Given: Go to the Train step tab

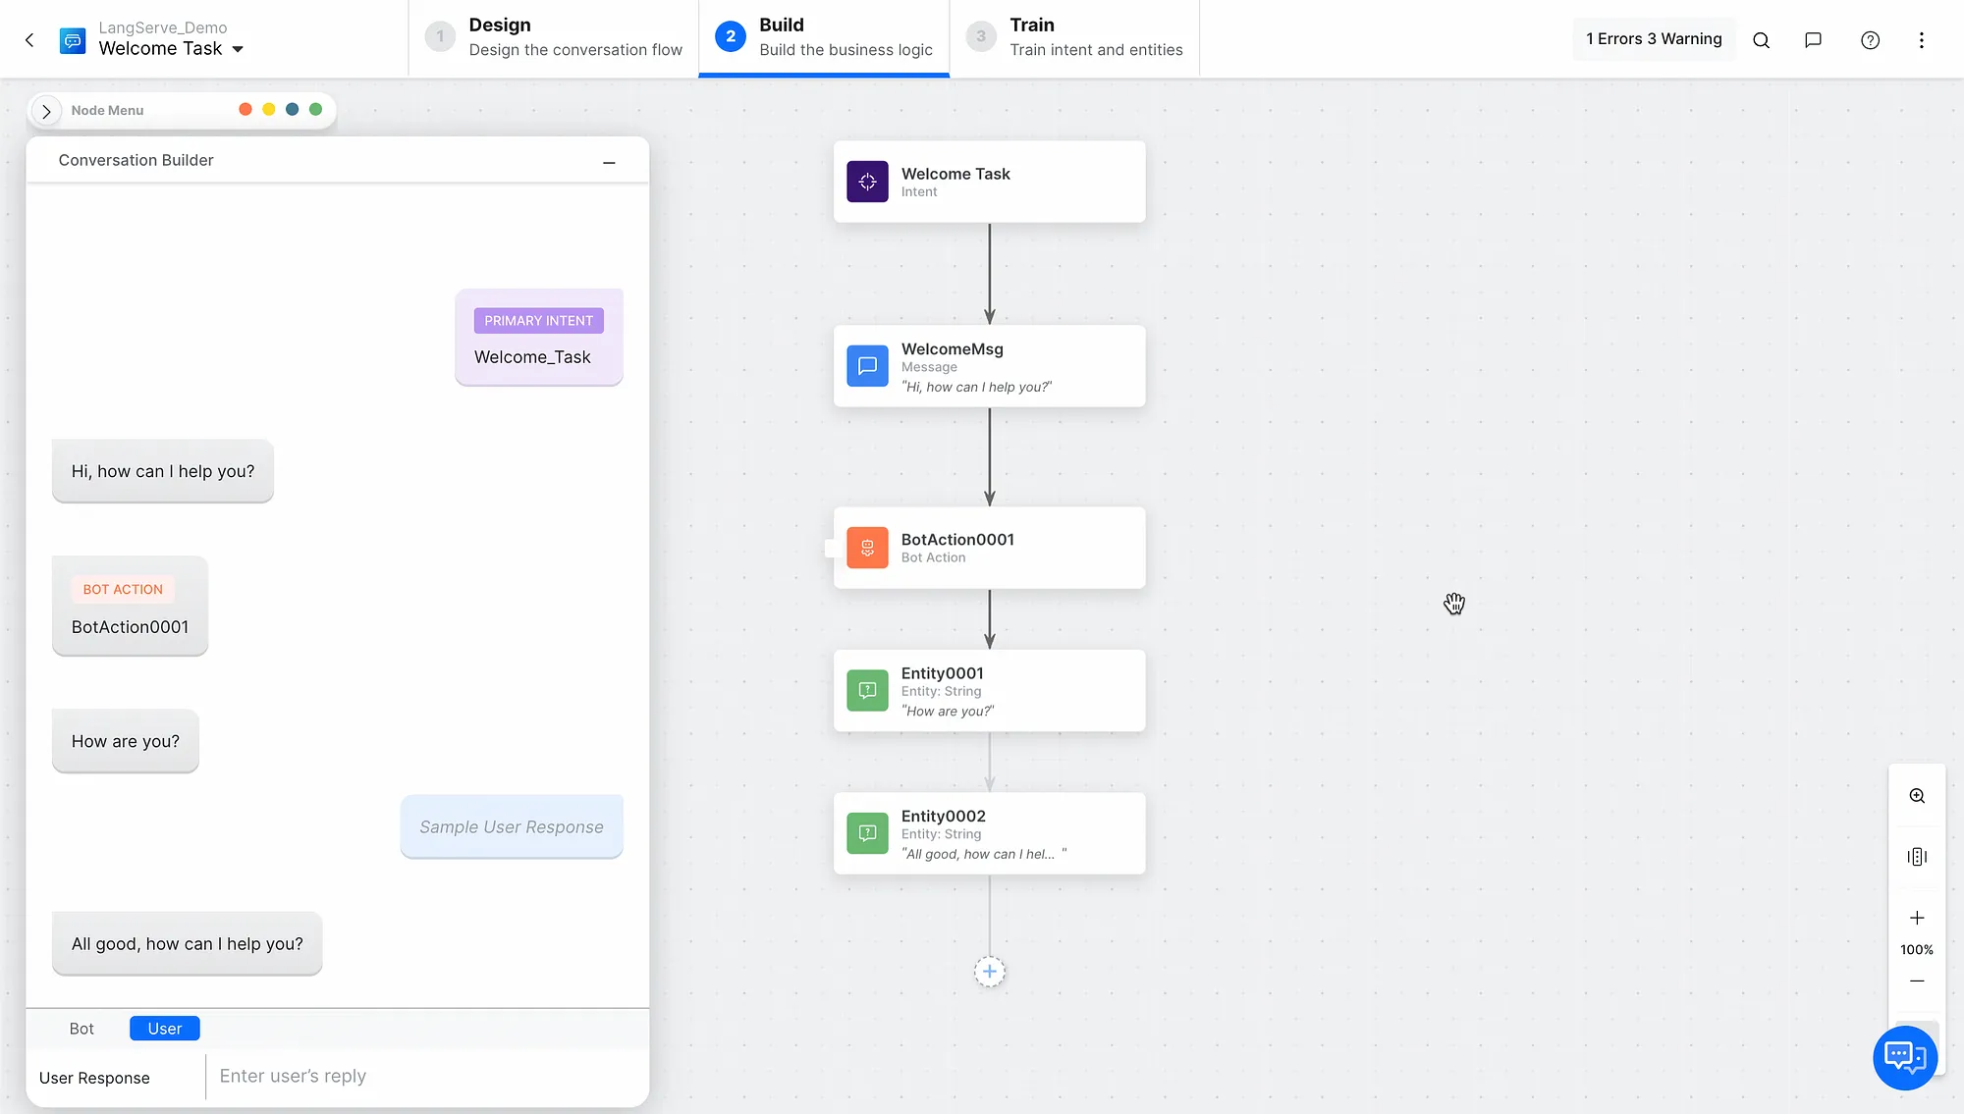Looking at the screenshot, I should click(1074, 37).
